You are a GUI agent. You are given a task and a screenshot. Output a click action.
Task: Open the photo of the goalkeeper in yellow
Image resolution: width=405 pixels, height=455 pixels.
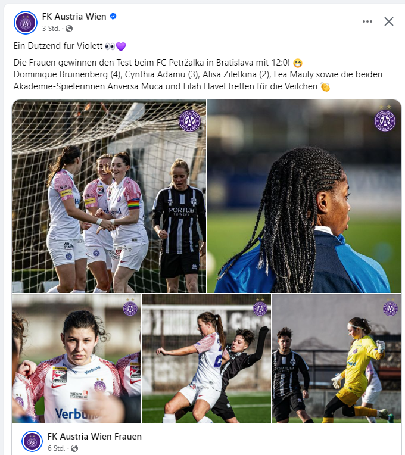pos(337,359)
